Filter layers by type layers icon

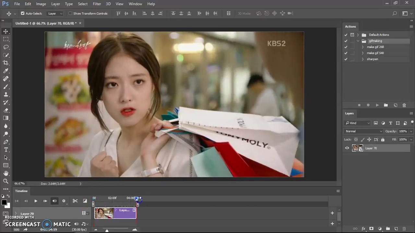click(x=391, y=123)
